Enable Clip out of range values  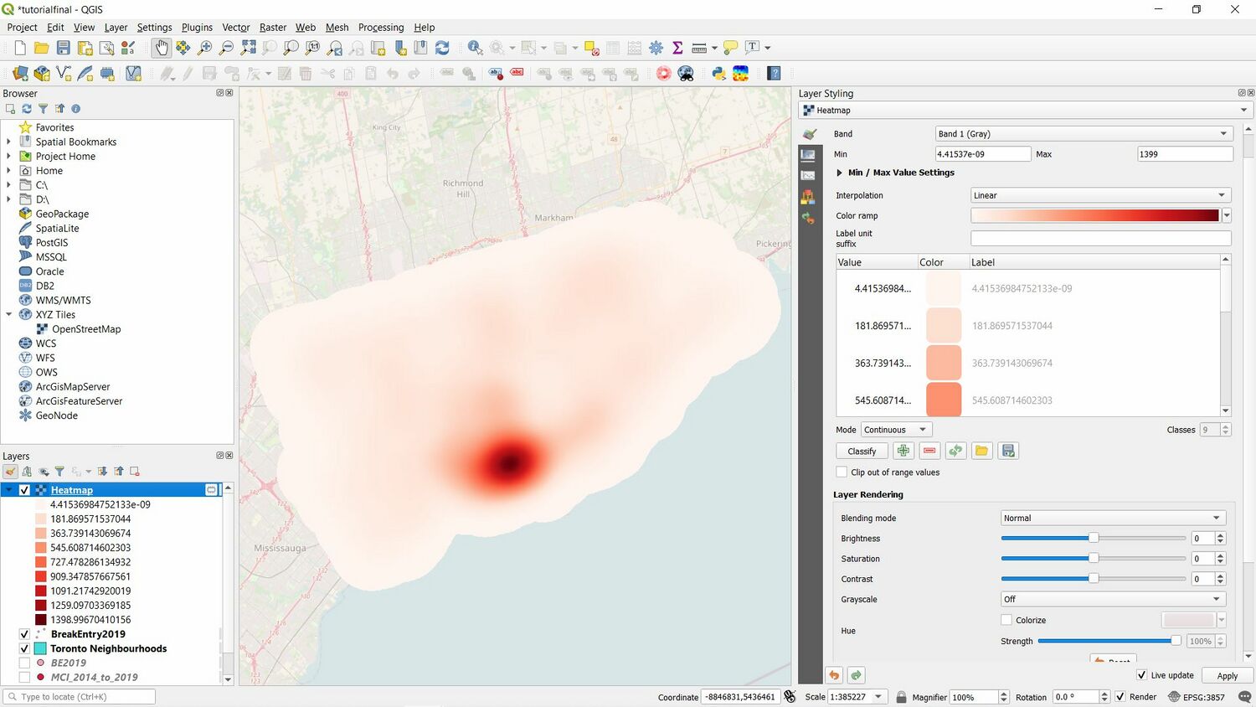tap(842, 472)
